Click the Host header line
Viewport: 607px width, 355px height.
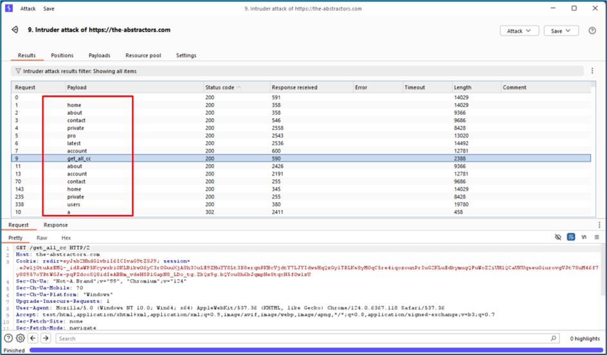tap(58, 255)
